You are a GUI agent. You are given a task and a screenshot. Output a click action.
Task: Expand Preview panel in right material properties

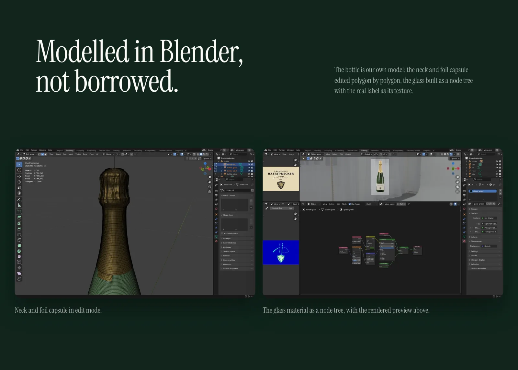click(x=485, y=209)
